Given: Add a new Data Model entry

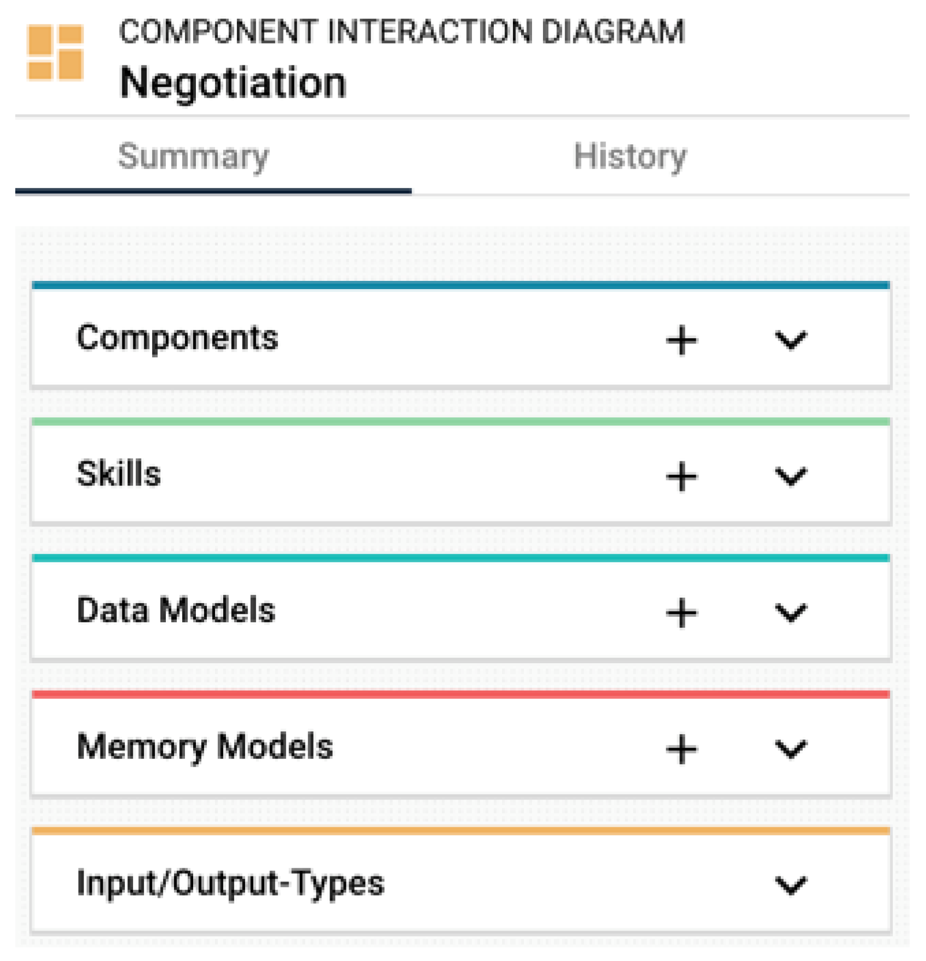Looking at the screenshot, I should pyautogui.click(x=682, y=612).
